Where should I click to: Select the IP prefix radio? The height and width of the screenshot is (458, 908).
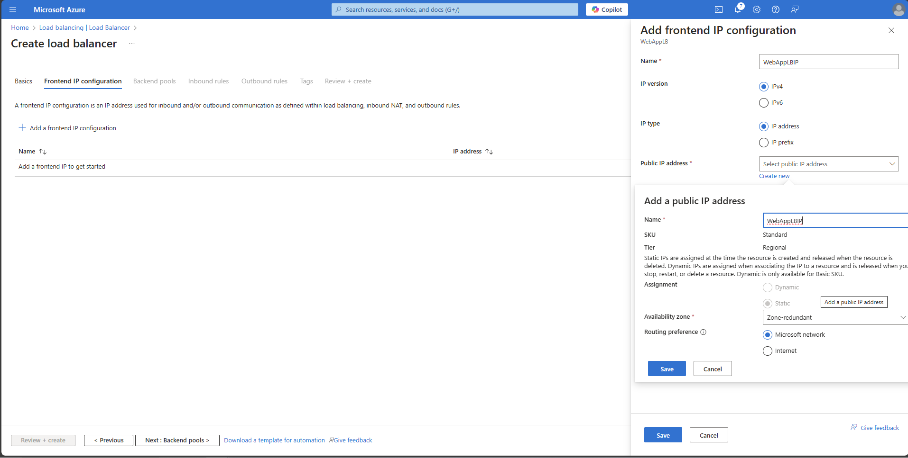[x=764, y=143]
